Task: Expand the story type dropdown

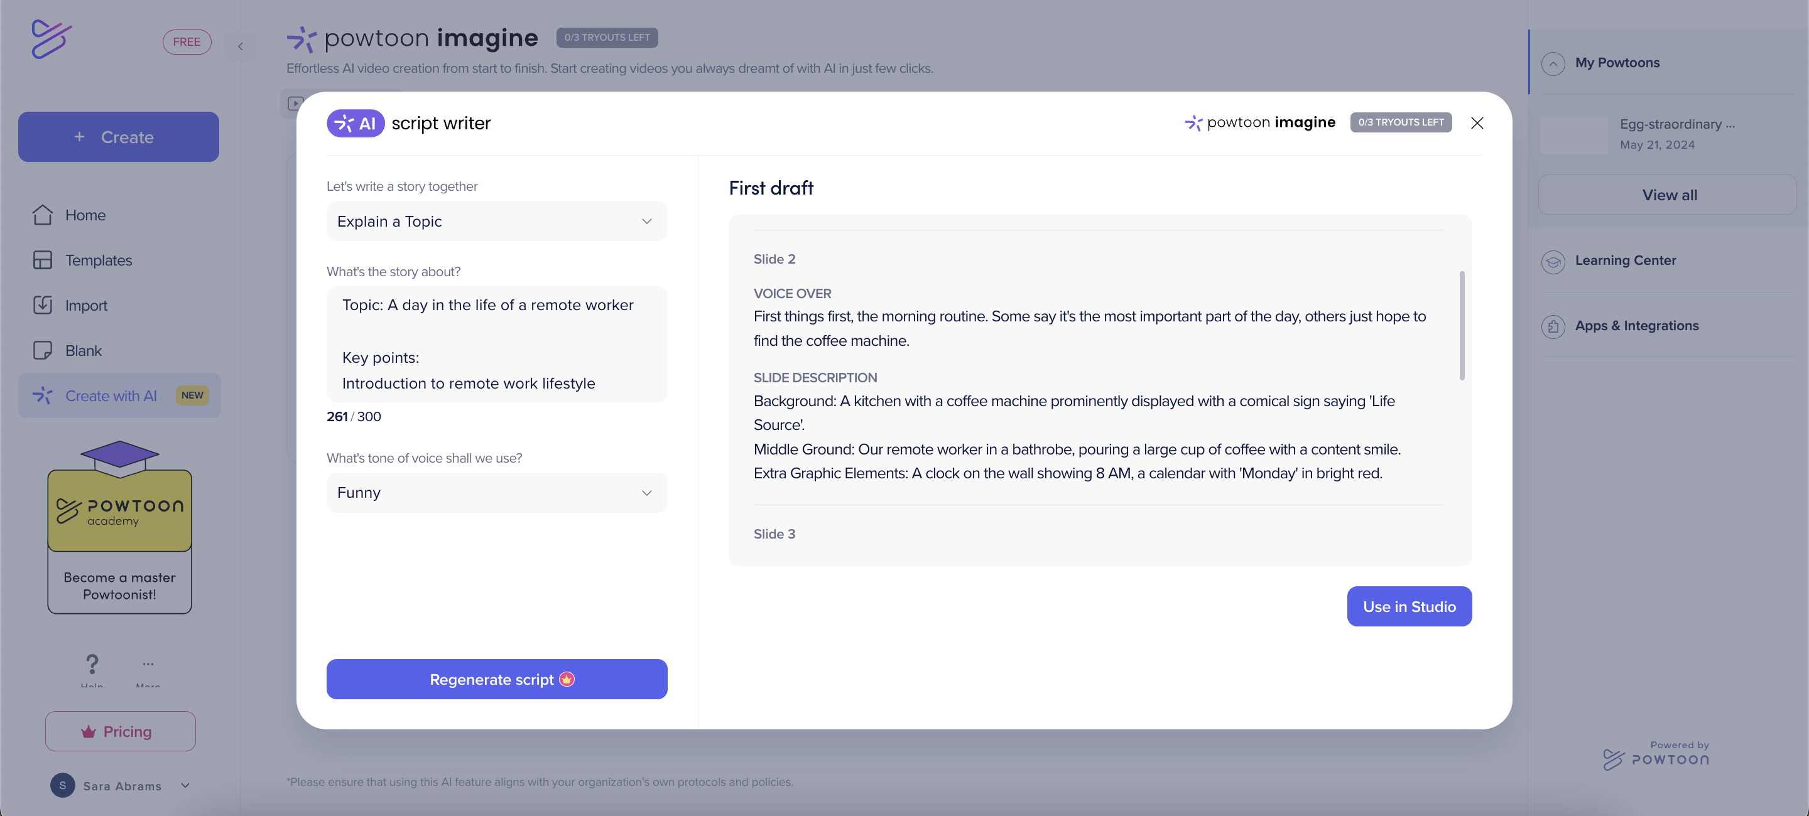Action: (x=494, y=220)
